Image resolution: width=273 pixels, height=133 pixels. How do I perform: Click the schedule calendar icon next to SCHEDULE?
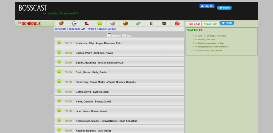pyautogui.click(x=19, y=23)
